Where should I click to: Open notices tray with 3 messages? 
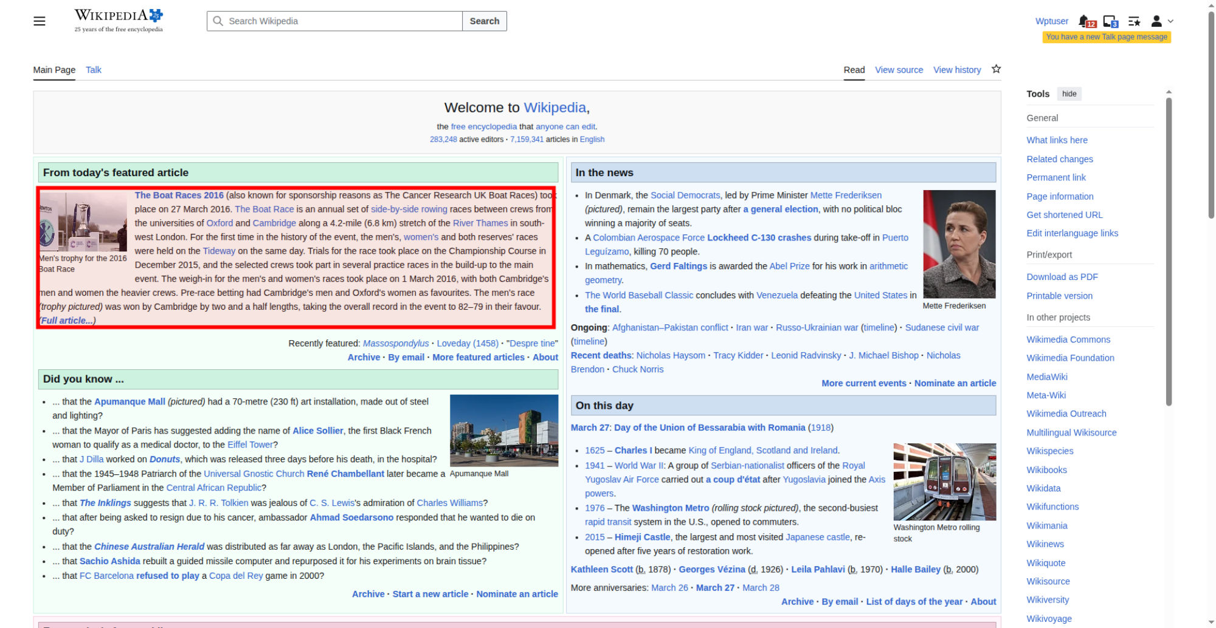[x=1110, y=21]
